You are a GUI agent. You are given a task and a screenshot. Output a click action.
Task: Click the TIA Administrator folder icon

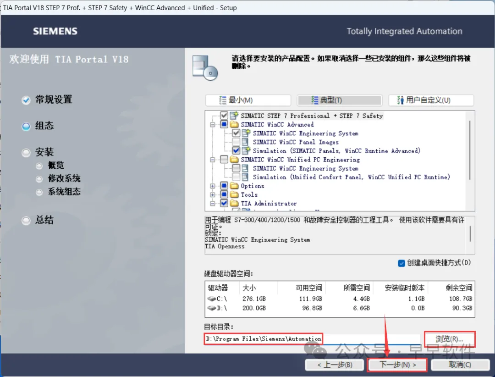pos(234,203)
